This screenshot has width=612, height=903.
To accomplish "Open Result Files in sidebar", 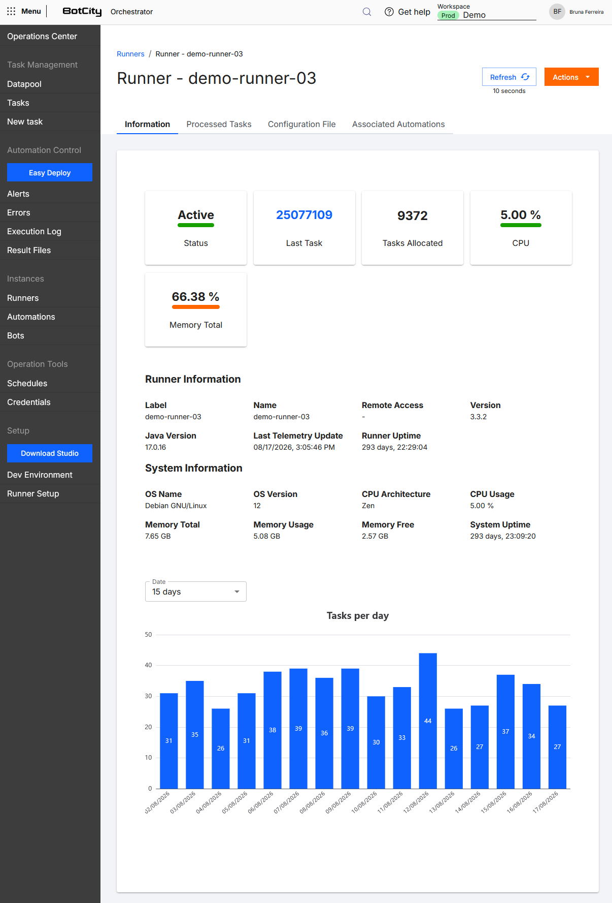I will coord(50,250).
